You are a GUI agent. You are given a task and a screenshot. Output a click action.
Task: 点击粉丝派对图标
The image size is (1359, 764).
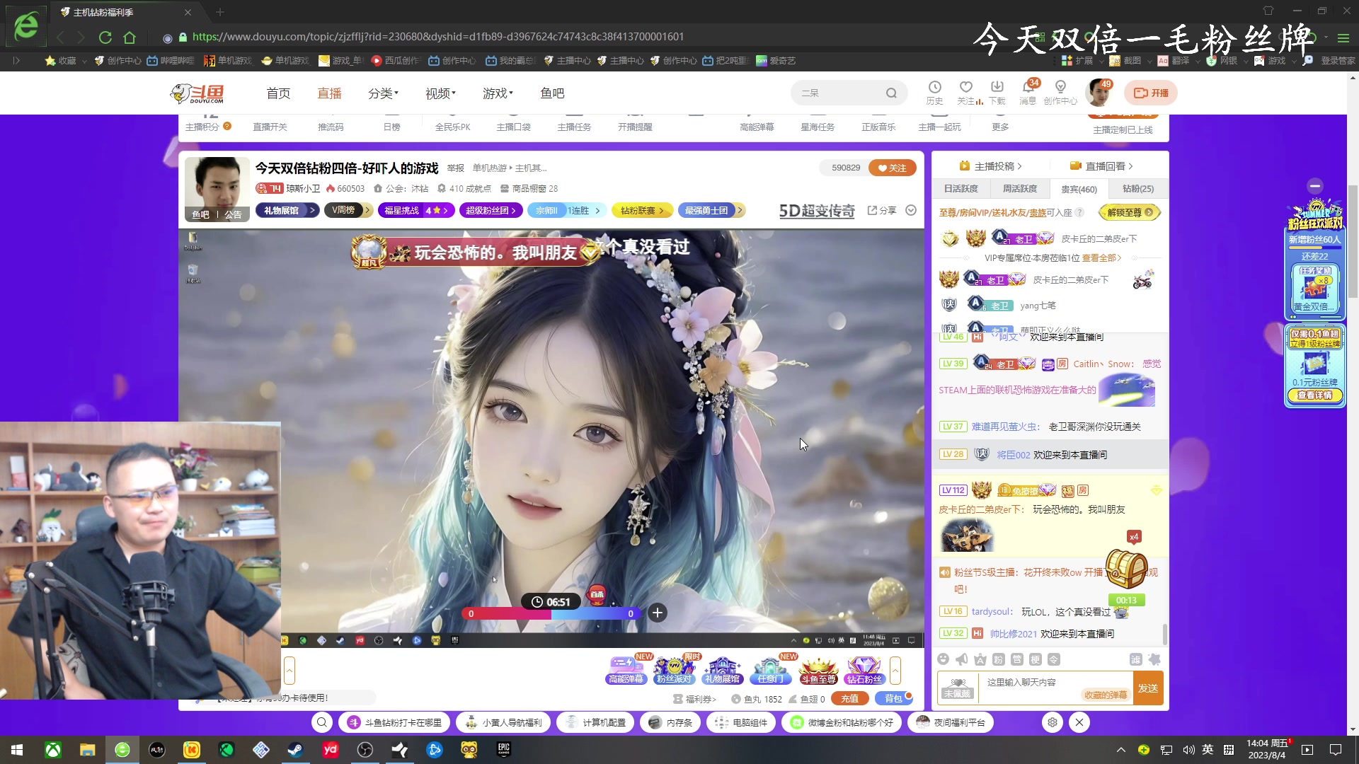coord(673,668)
